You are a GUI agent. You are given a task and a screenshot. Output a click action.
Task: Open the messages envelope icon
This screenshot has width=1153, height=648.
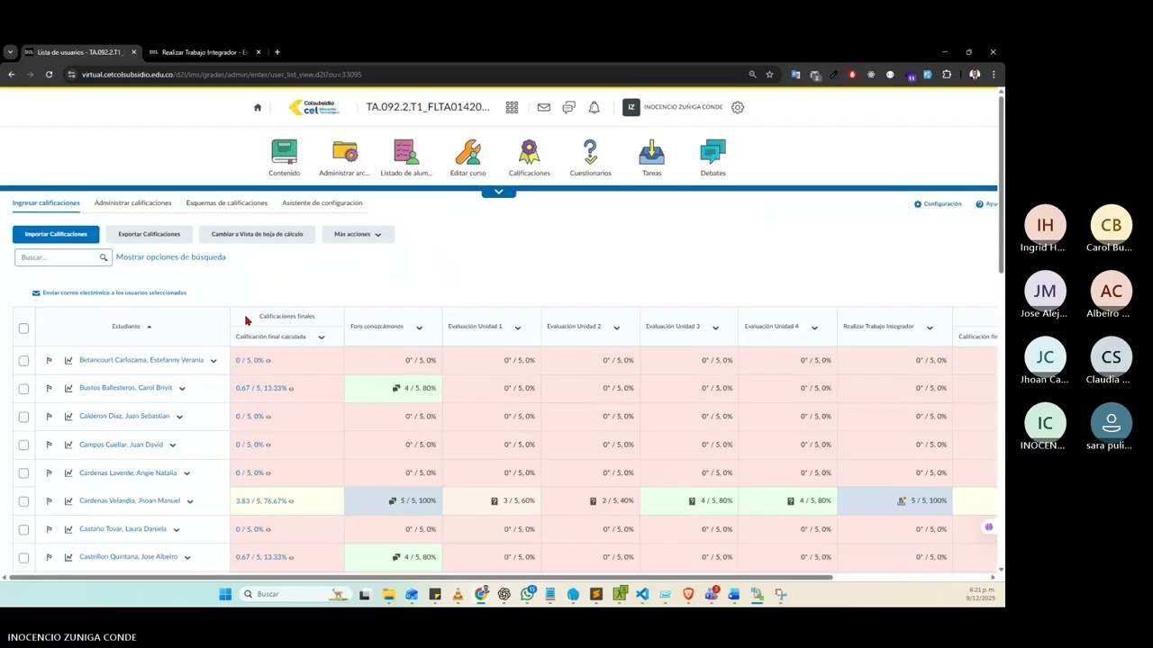(544, 107)
